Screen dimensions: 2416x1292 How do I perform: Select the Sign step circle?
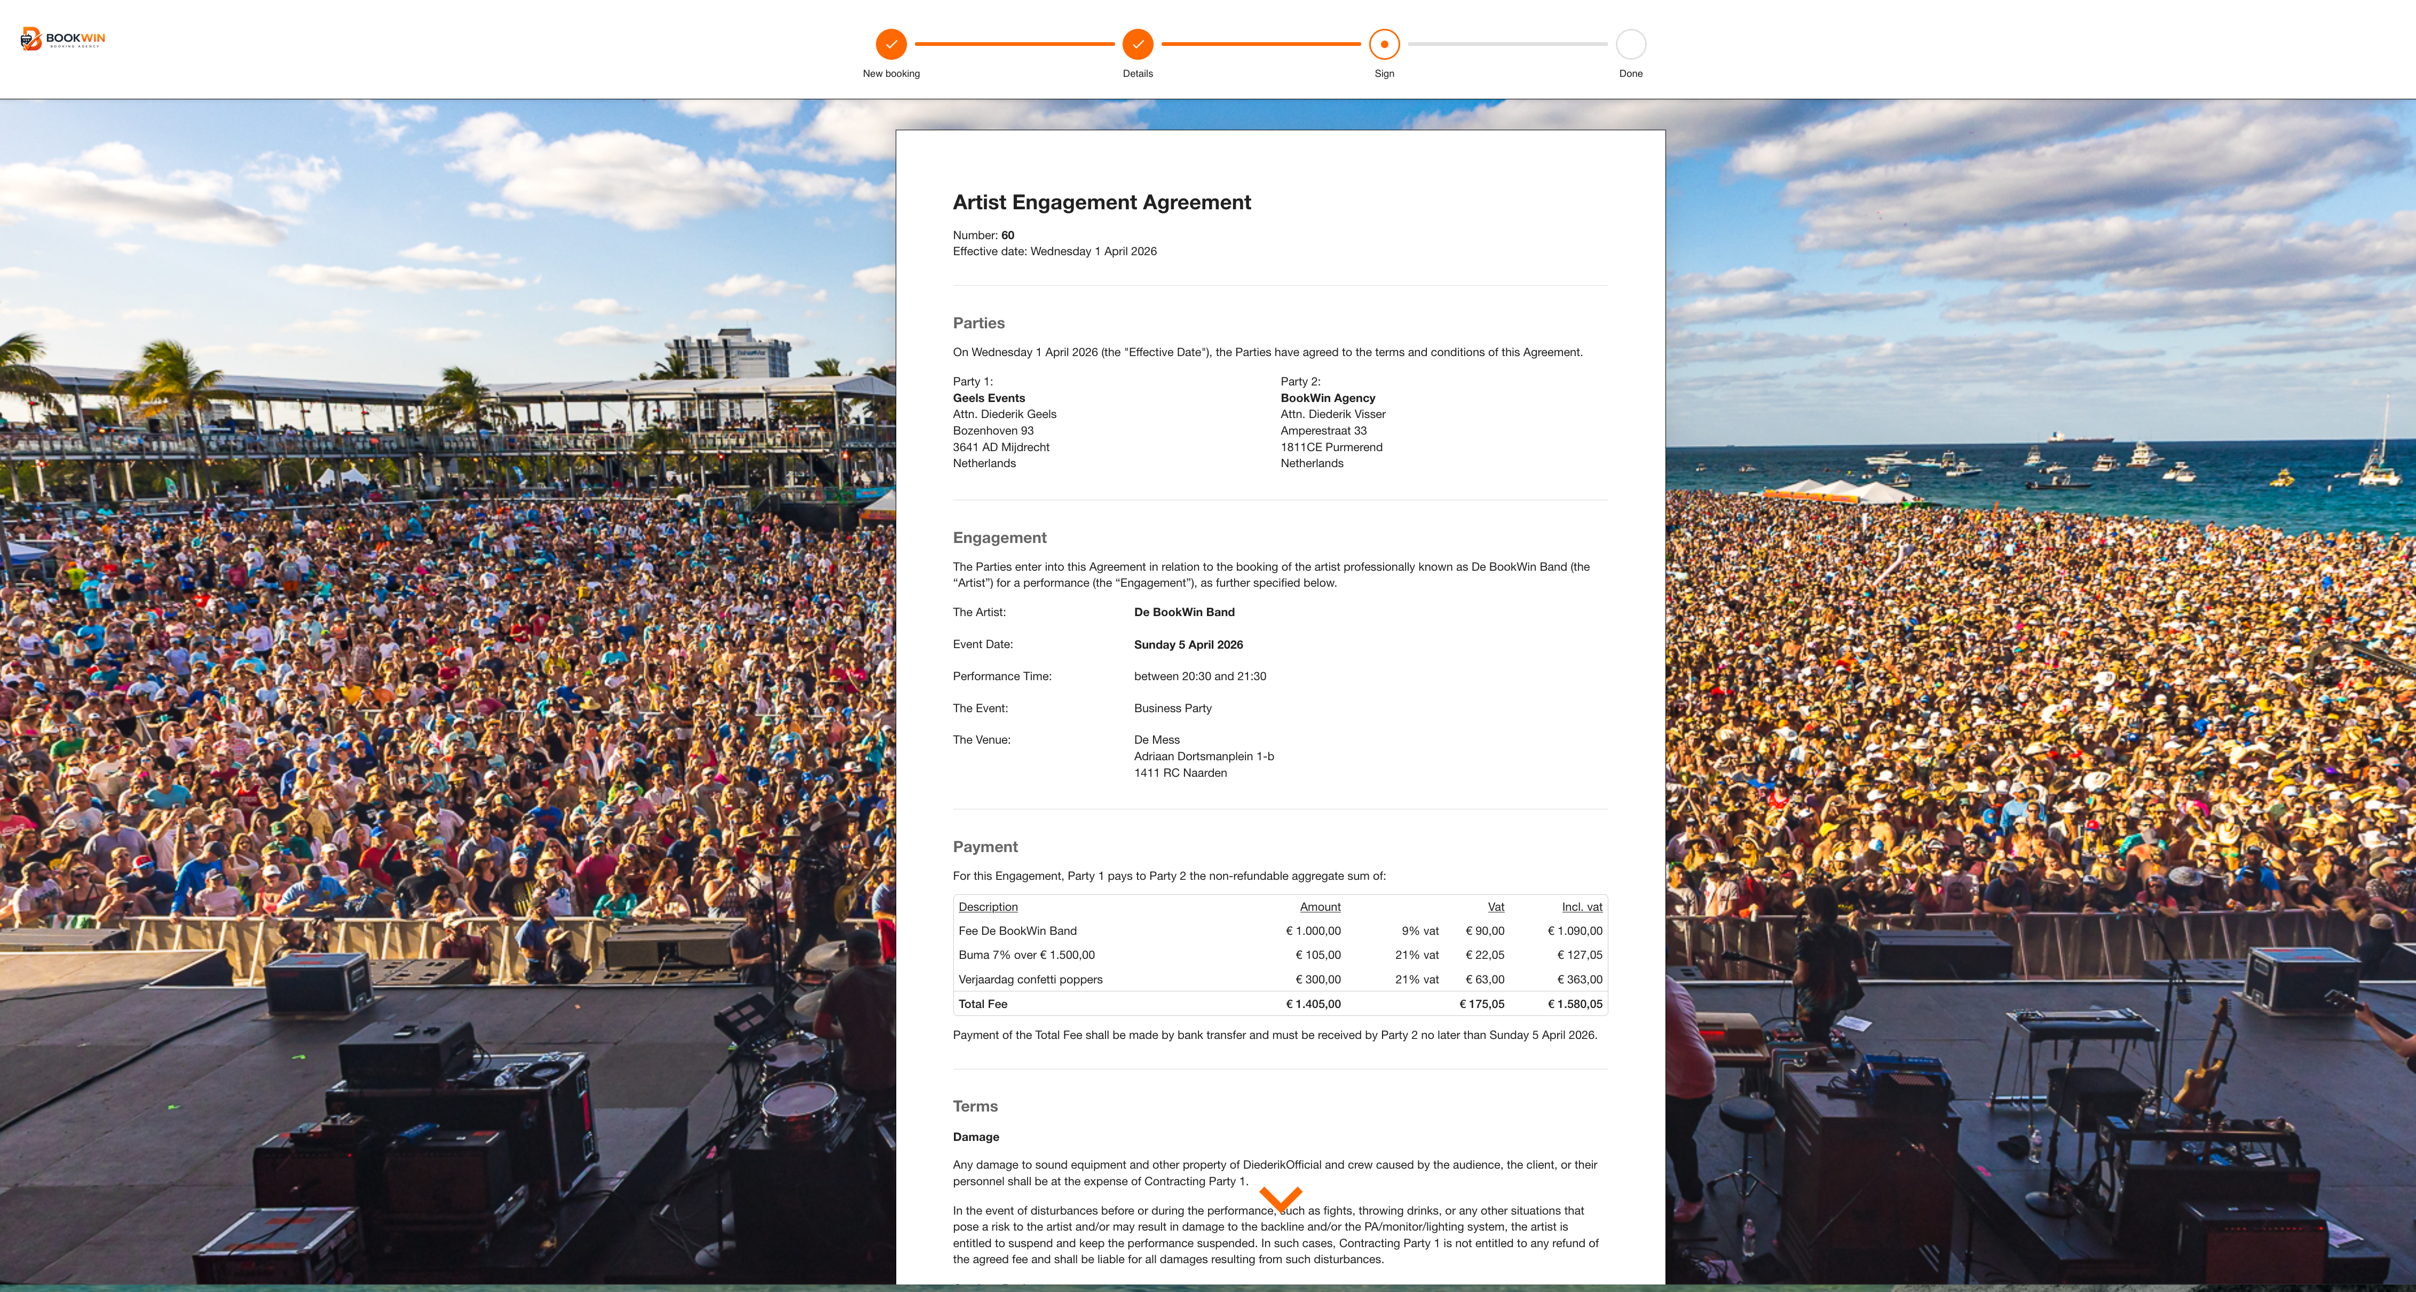click(1384, 44)
